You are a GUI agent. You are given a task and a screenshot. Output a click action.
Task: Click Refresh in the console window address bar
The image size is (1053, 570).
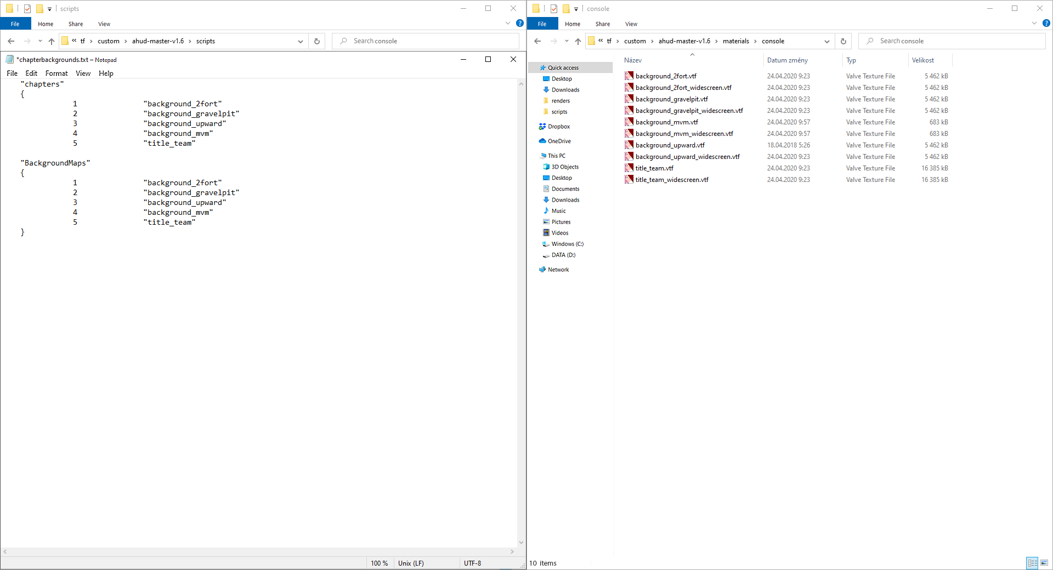pos(843,41)
